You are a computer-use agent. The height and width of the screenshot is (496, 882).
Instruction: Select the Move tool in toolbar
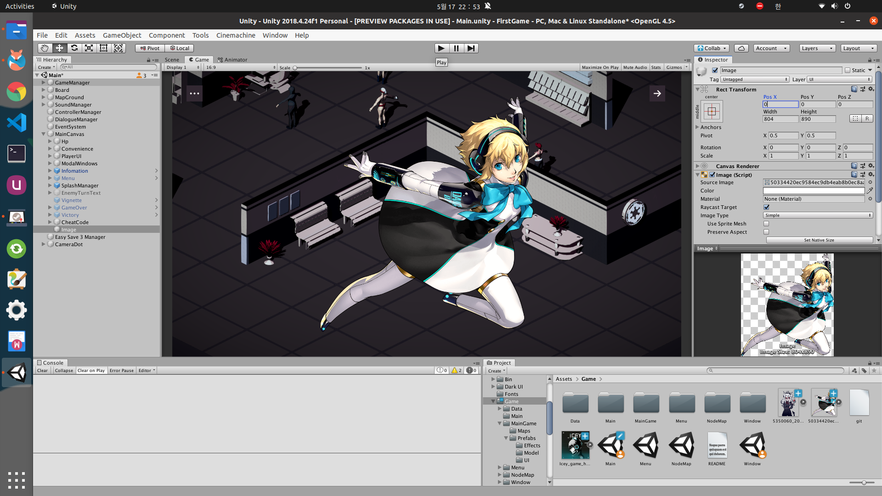(59, 48)
